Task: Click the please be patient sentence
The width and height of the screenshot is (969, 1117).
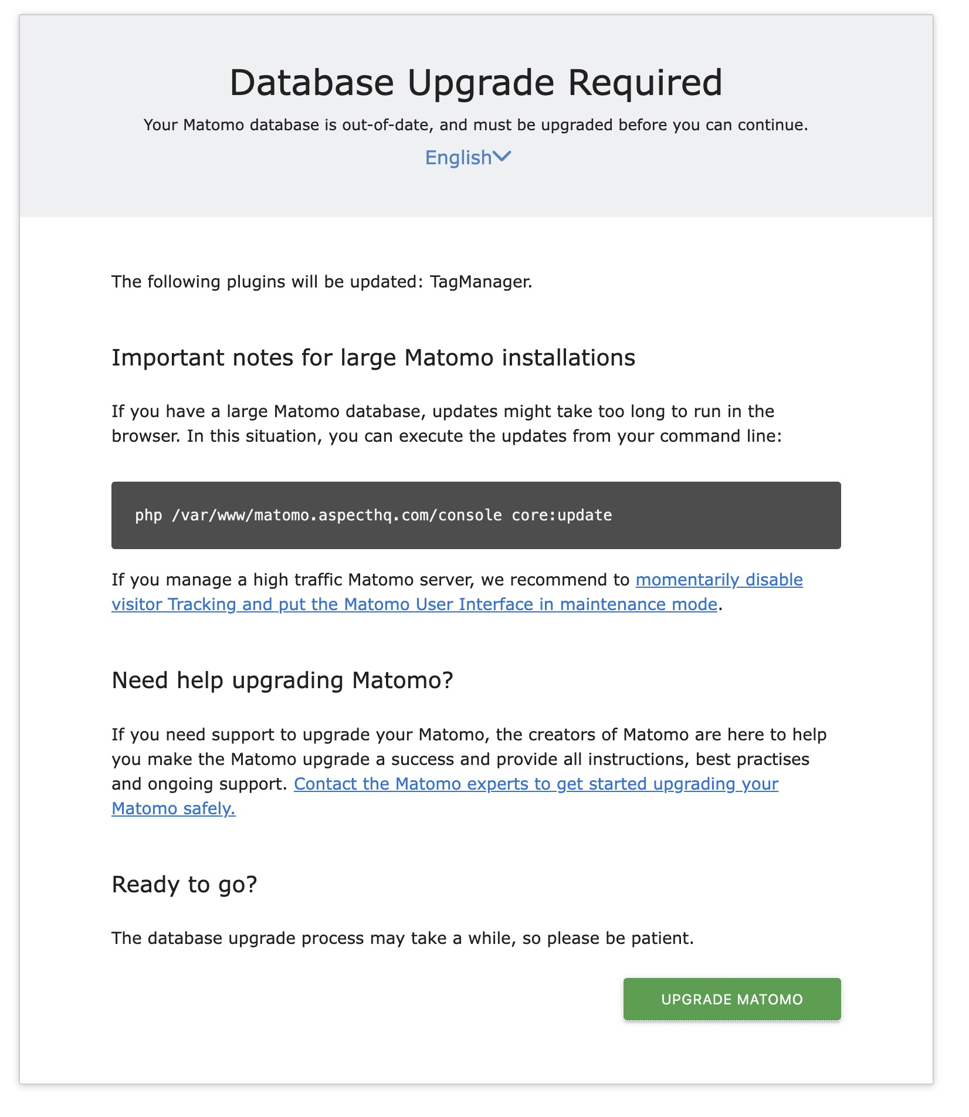Action: (403, 938)
